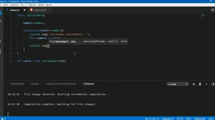Click the CRLF line ending indicator
The image size is (215, 120).
(188, 119)
